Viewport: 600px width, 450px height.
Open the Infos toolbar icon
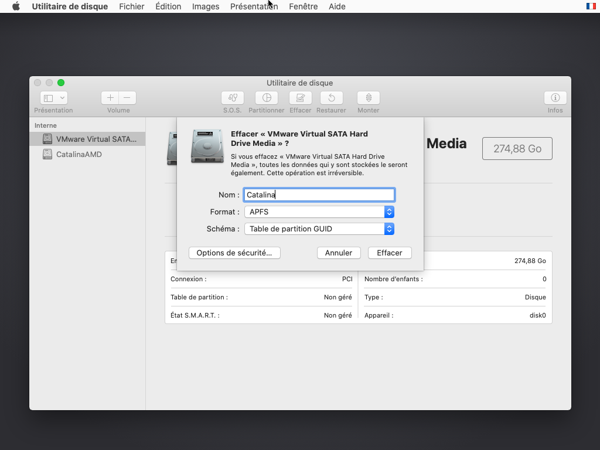tap(555, 98)
